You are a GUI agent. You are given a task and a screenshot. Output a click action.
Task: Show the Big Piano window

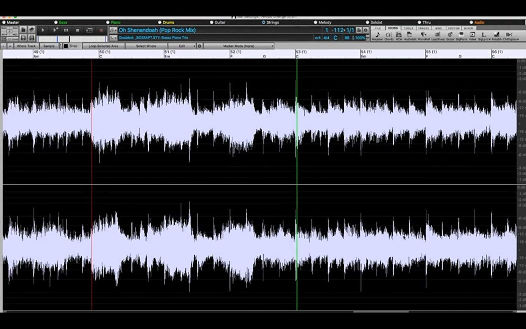(x=461, y=35)
